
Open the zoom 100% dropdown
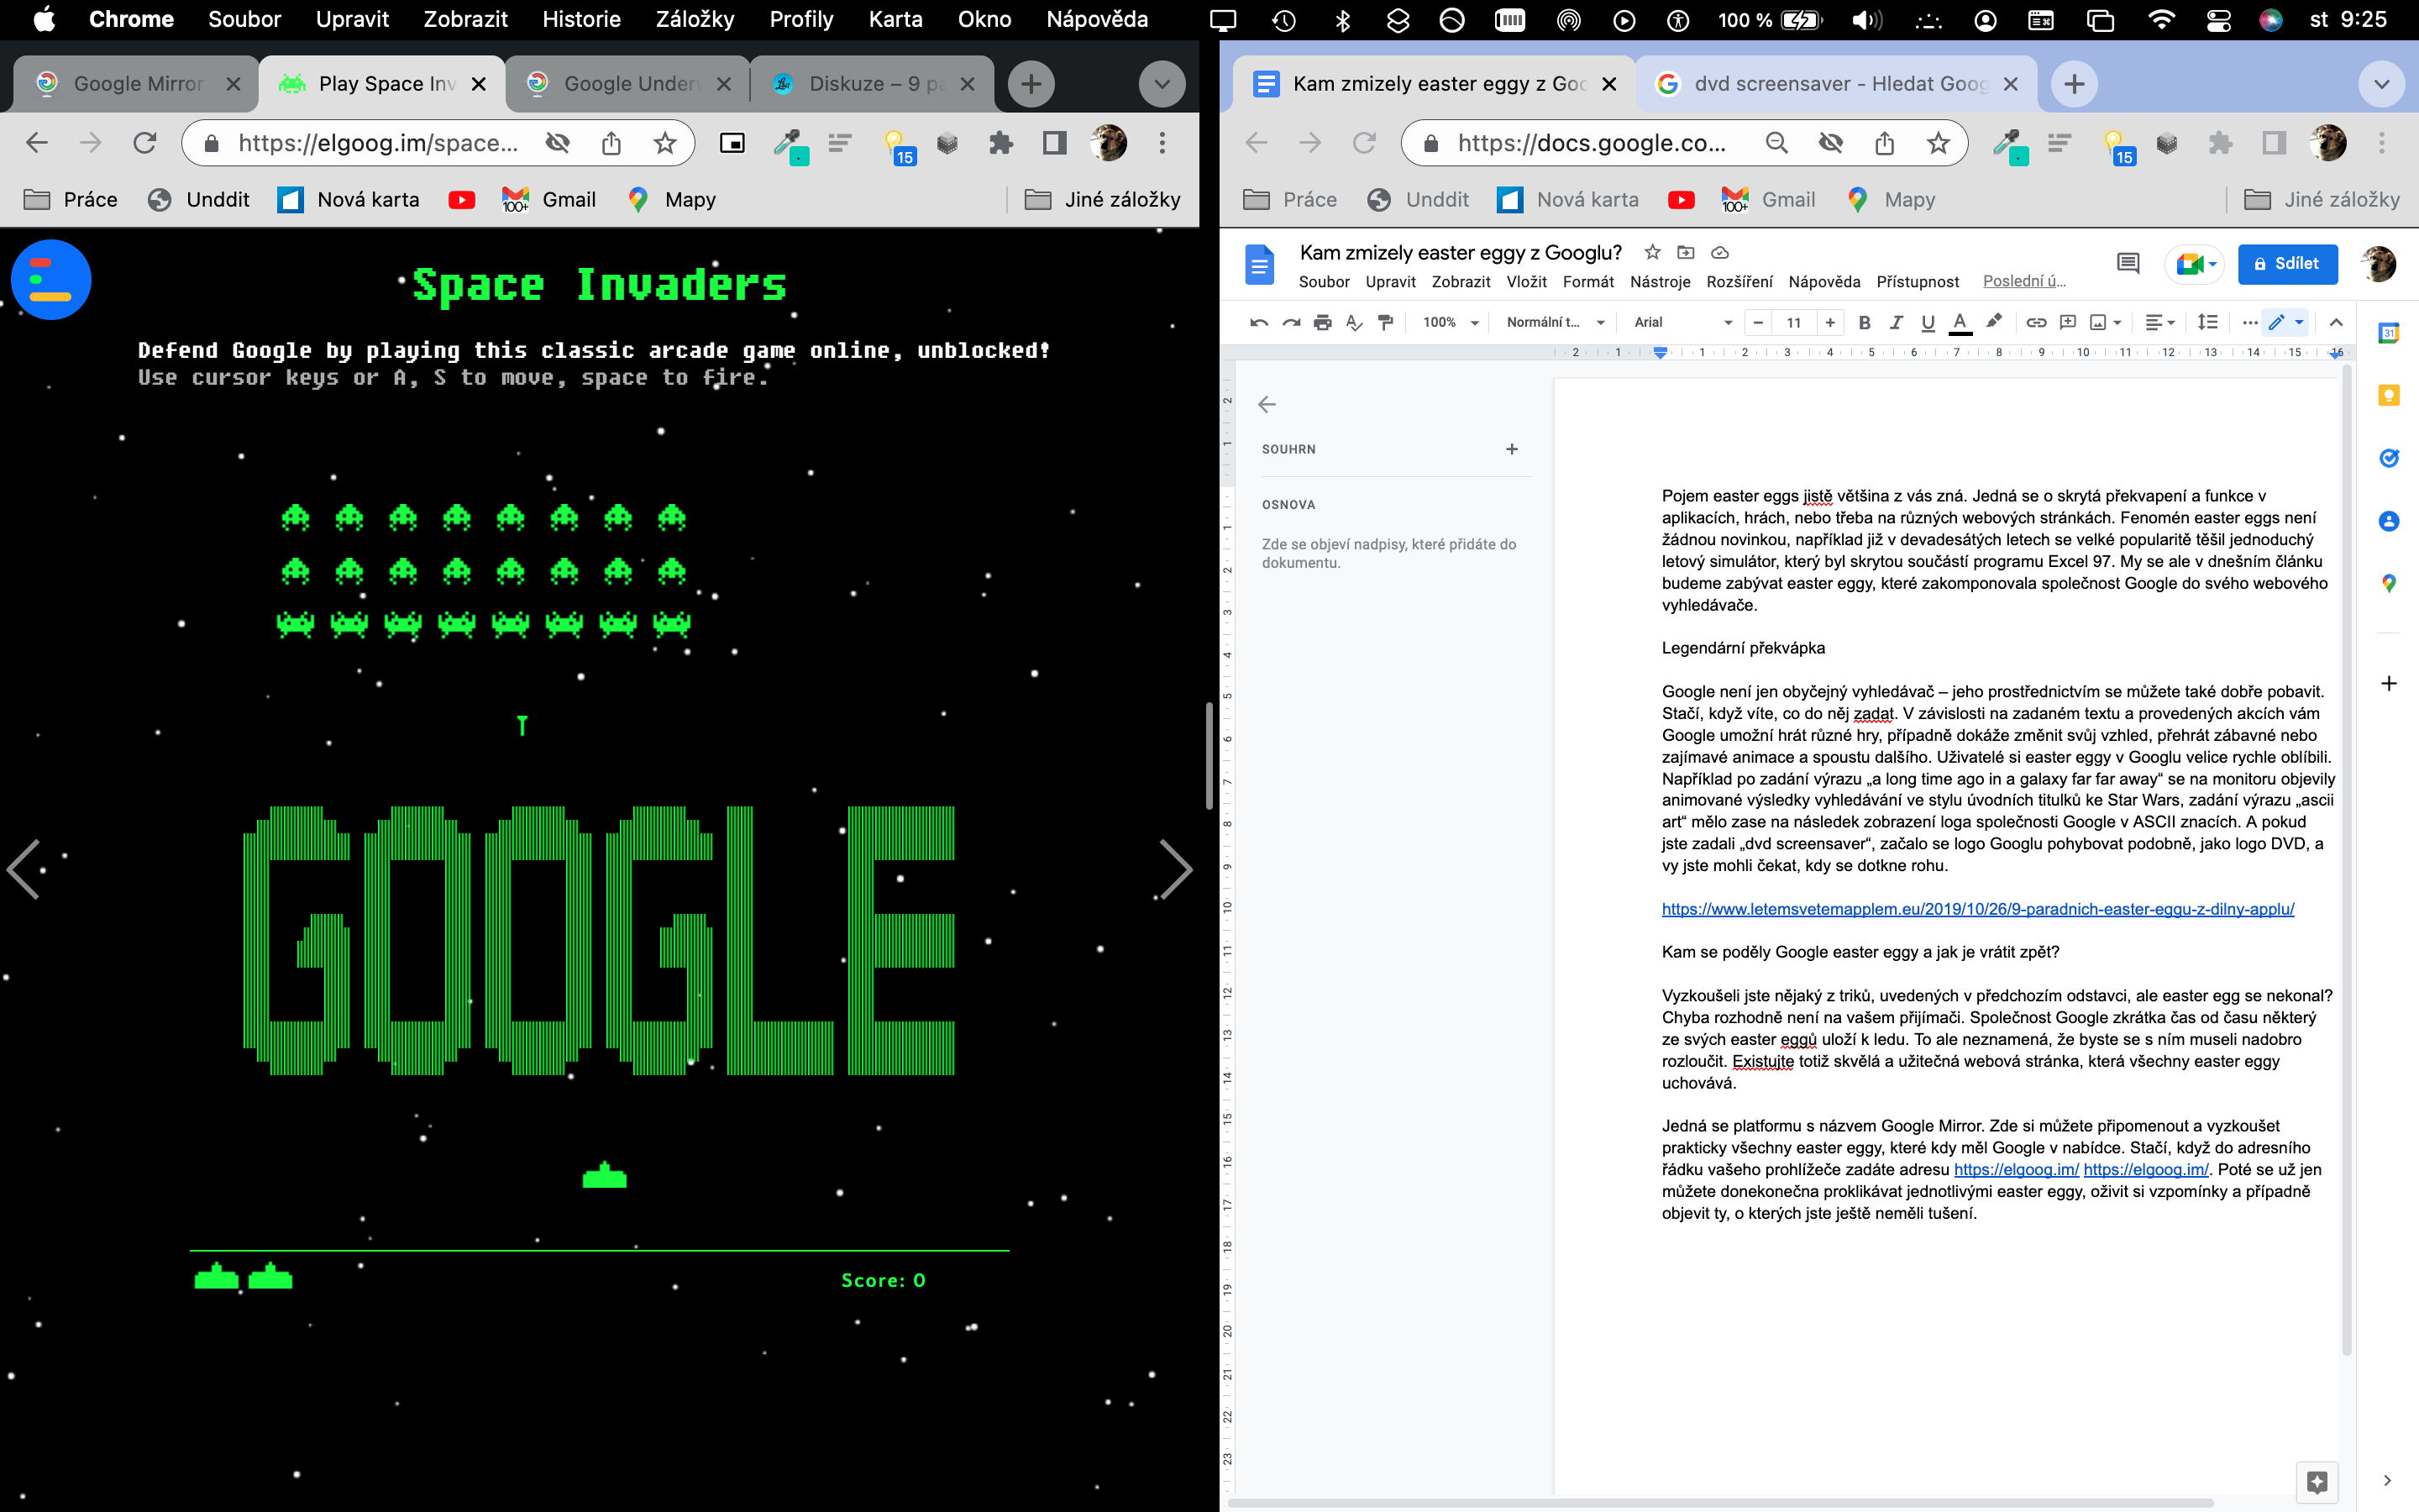point(1451,322)
